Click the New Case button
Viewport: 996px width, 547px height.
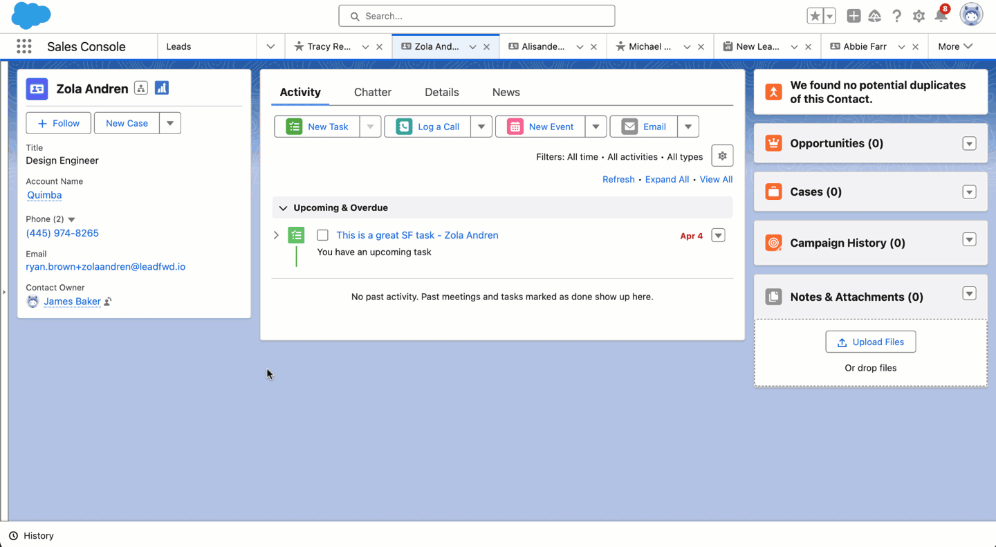(x=127, y=123)
